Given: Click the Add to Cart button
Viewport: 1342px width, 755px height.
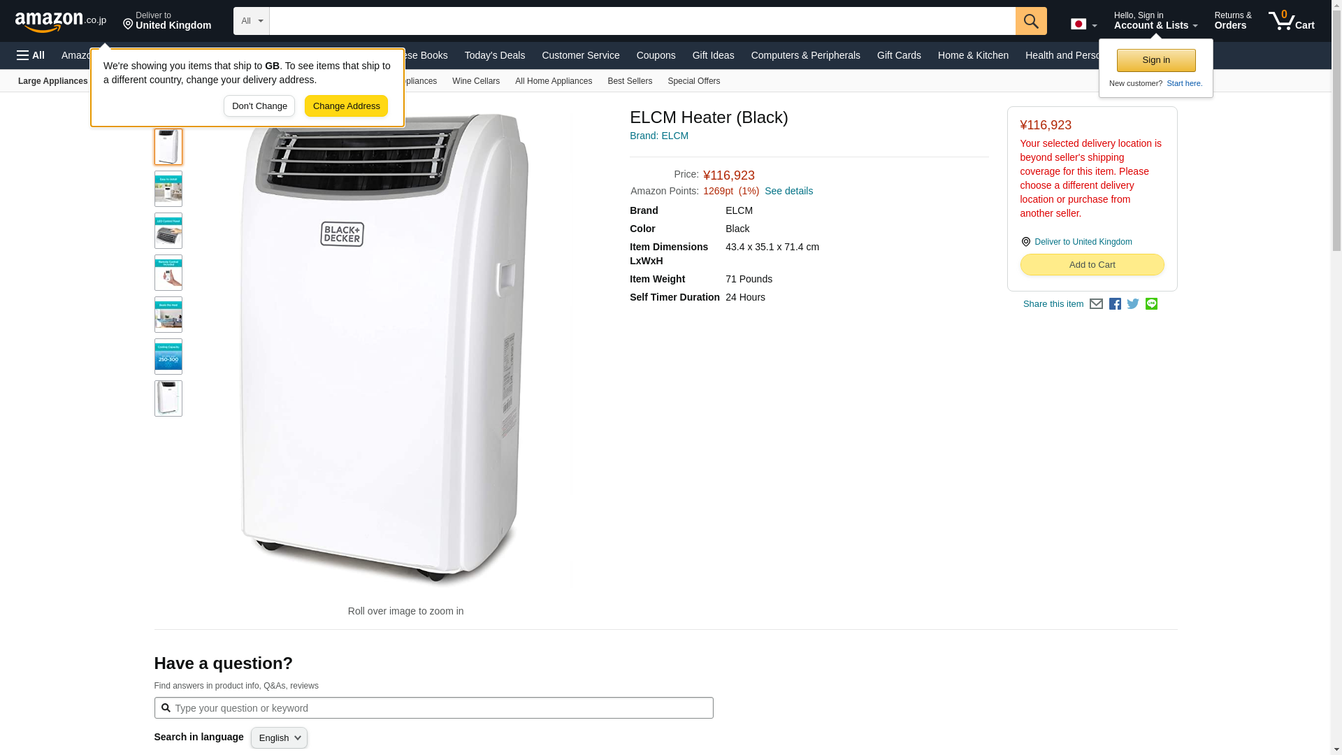Looking at the screenshot, I should click(1092, 265).
